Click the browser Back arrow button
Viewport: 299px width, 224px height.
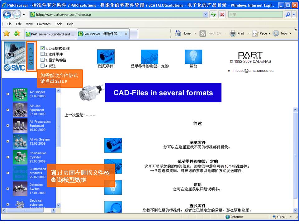click(x=7, y=15)
